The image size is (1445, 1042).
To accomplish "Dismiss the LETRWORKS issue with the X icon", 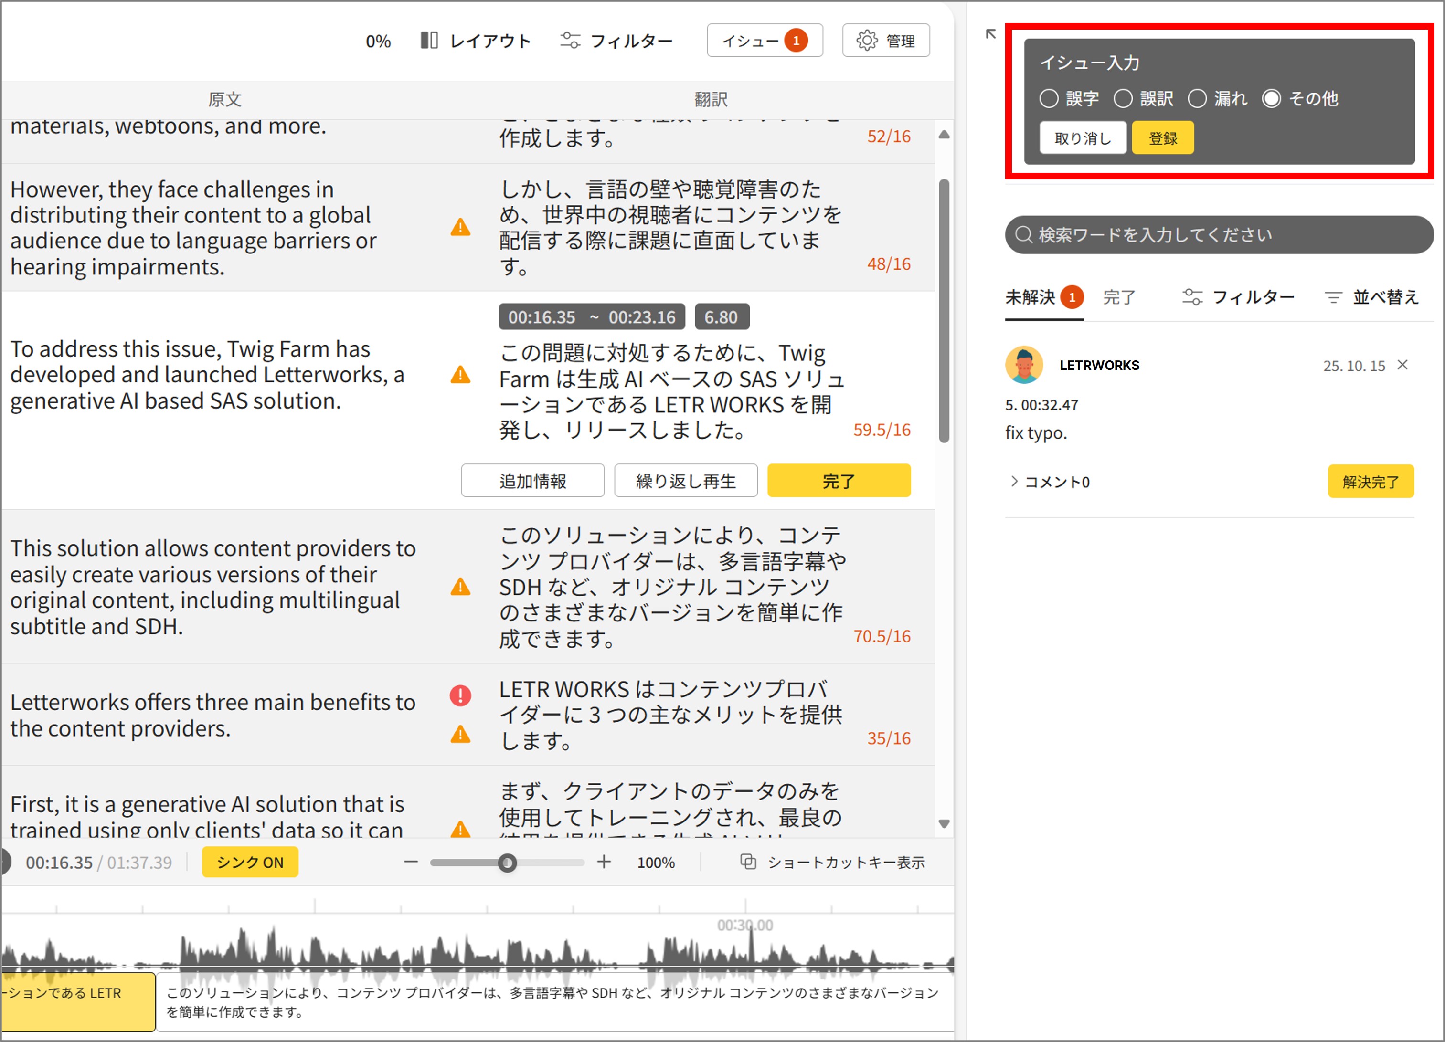I will [1402, 365].
